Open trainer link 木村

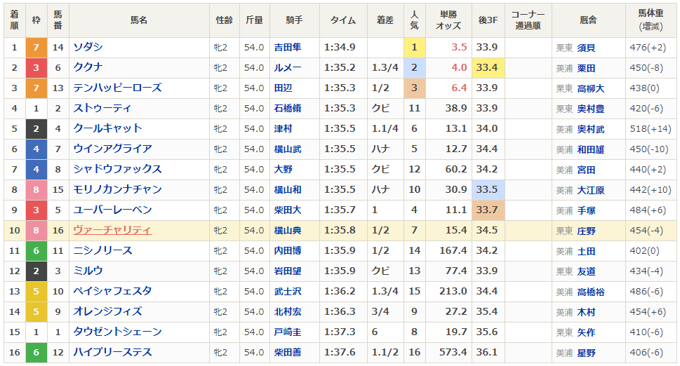(587, 313)
